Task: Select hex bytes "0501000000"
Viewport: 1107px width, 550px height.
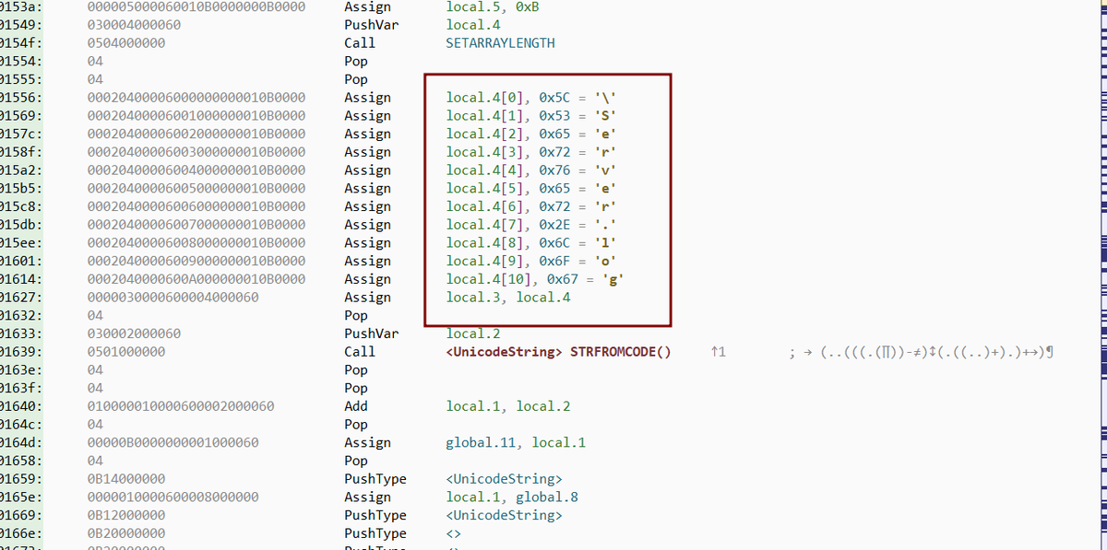Action: coord(126,352)
